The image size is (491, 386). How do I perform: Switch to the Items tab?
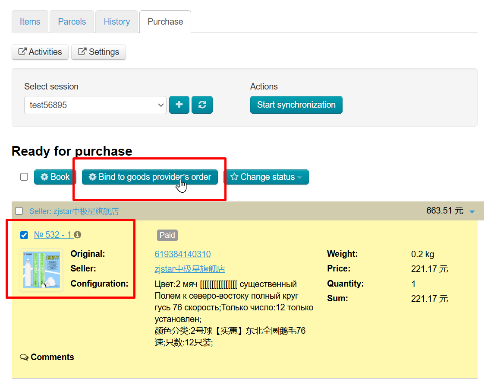click(x=30, y=22)
